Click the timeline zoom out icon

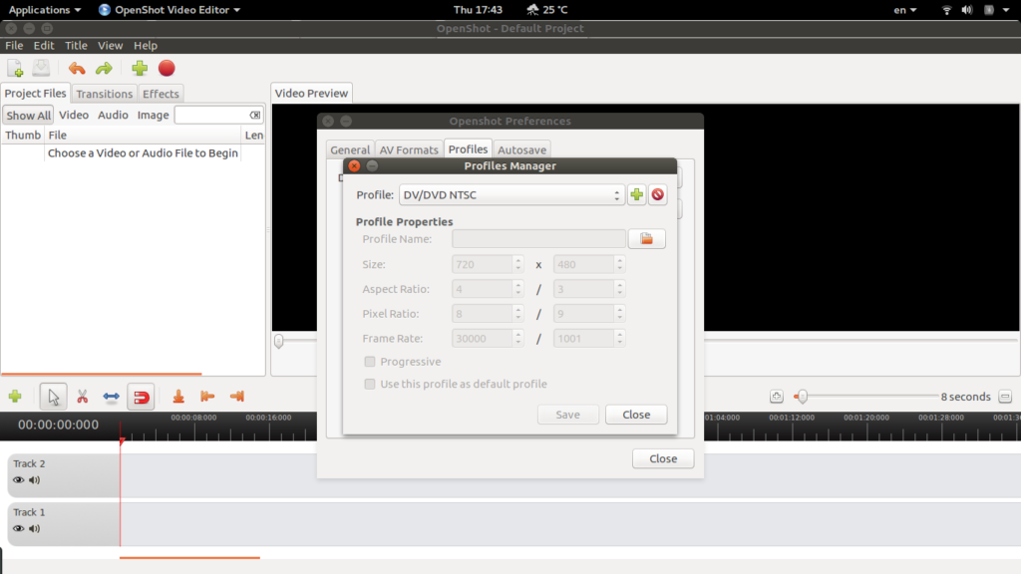pos(1005,397)
